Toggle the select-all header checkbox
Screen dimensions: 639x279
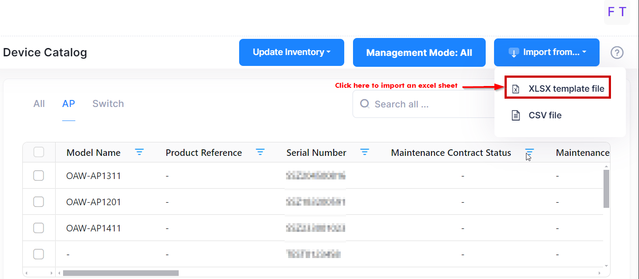pos(39,152)
